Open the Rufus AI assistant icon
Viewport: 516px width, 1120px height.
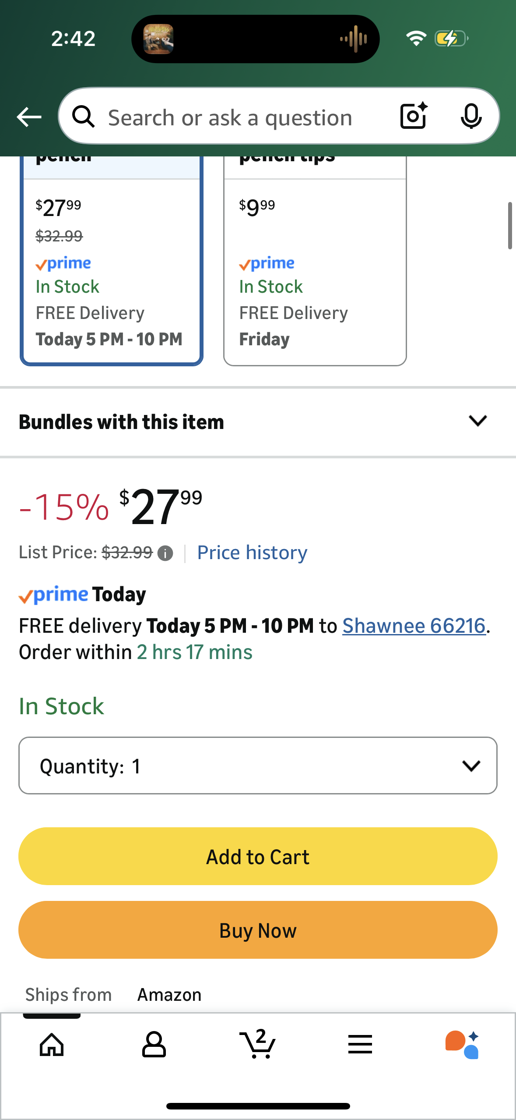pyautogui.click(x=462, y=1045)
